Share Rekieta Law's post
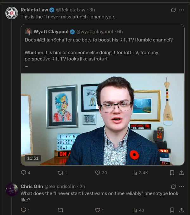The width and height of the screenshot is (190, 215). pos(181,173)
